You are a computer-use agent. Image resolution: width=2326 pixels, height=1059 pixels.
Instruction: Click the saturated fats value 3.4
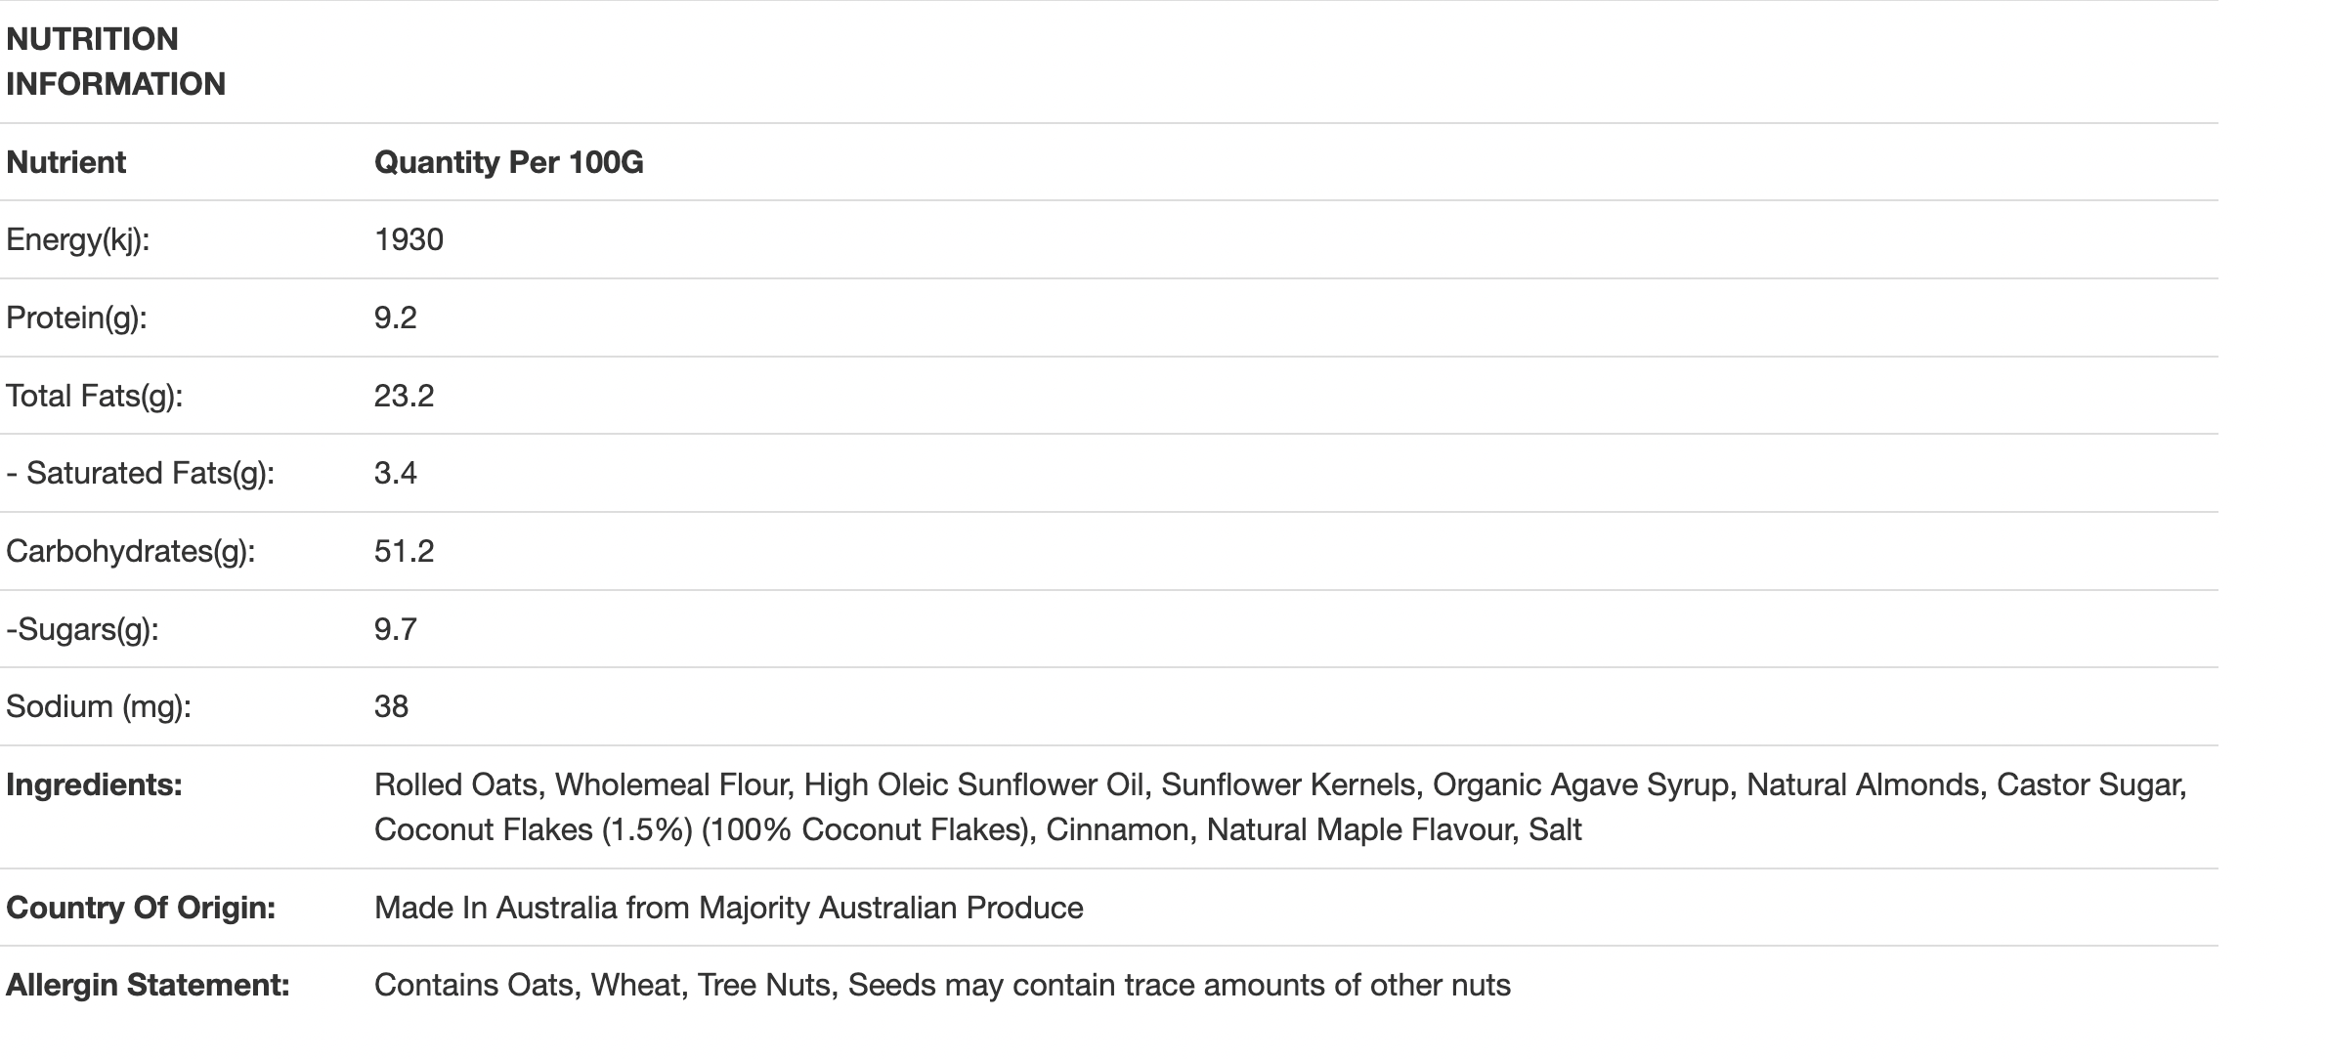(x=395, y=473)
